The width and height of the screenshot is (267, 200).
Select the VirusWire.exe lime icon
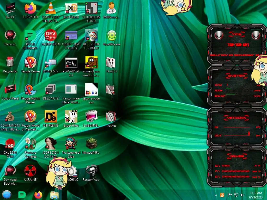coord(112,38)
